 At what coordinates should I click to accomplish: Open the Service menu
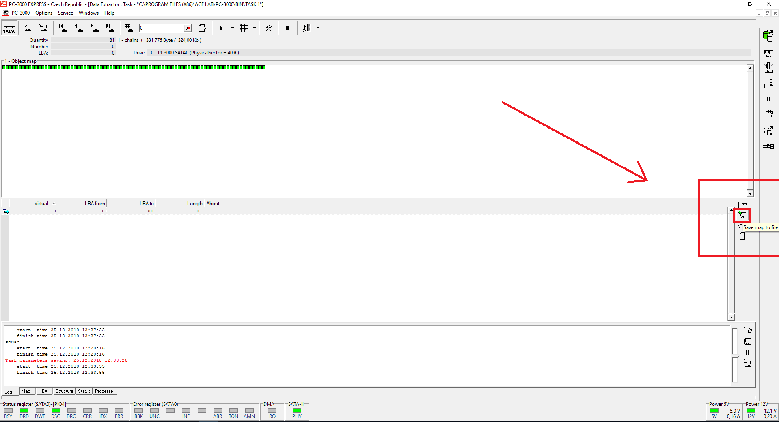click(65, 13)
